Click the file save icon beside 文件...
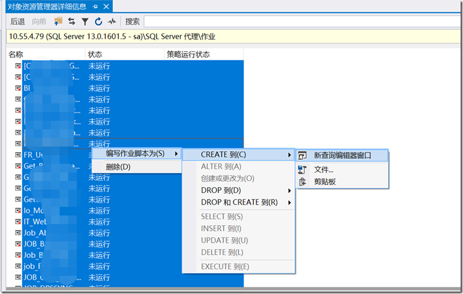Screen dimensions: 463x294 click(x=302, y=170)
